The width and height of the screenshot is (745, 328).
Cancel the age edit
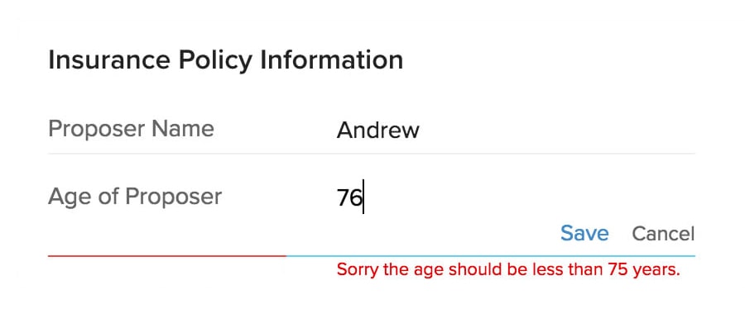coord(663,234)
